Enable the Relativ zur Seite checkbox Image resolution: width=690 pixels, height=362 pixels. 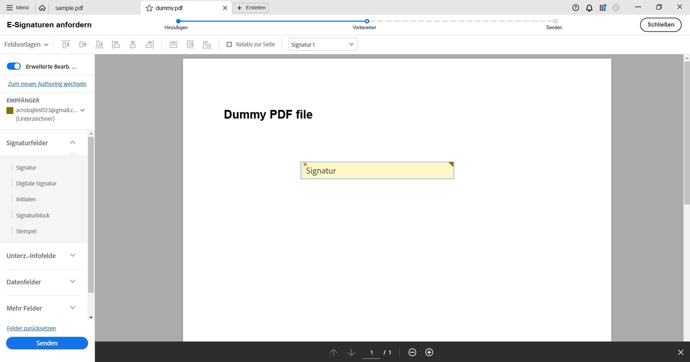(x=229, y=45)
